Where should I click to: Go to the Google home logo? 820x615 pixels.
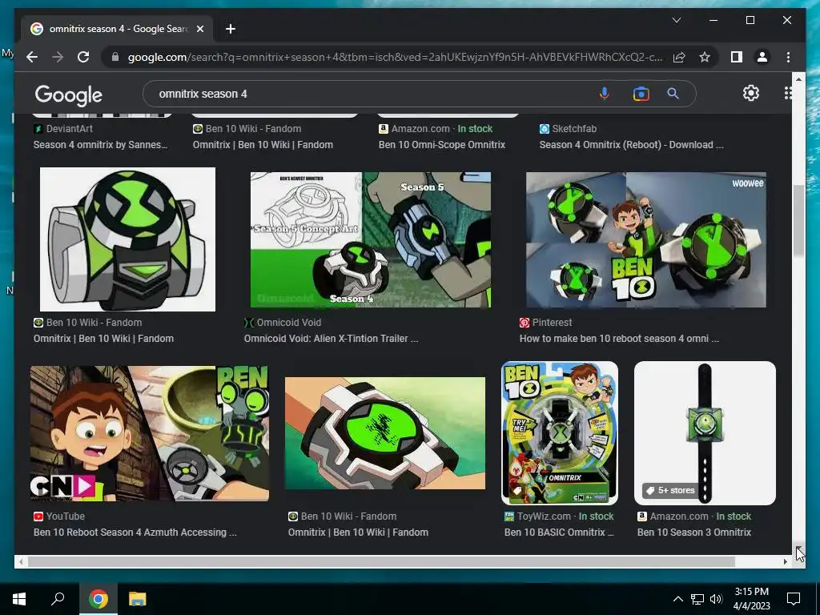(x=69, y=95)
